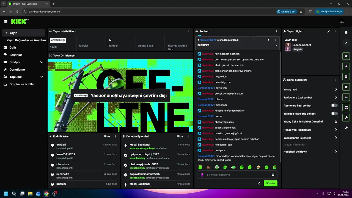352x198 pixels.
Task: Open Yapay Zeka ile Sohbet Denetimi link
Action: (310, 122)
